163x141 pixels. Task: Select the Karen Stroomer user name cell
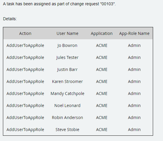coord(67,81)
